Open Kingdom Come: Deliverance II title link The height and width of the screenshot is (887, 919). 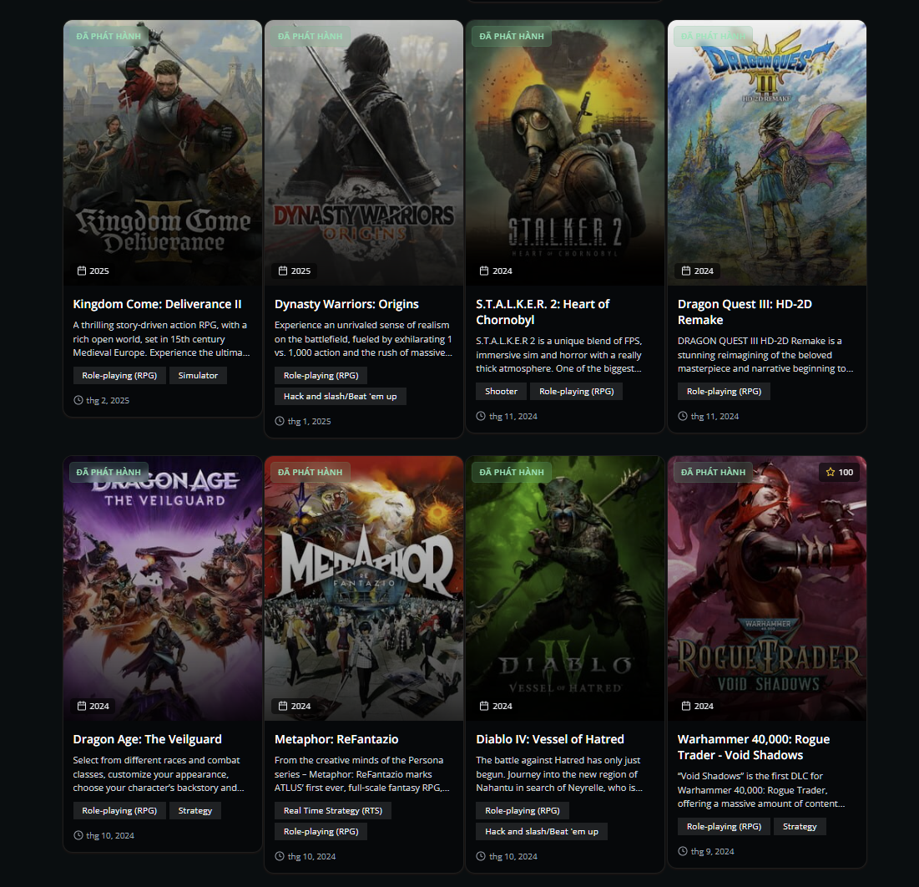[x=157, y=304]
